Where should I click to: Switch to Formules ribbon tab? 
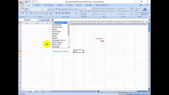60,5
